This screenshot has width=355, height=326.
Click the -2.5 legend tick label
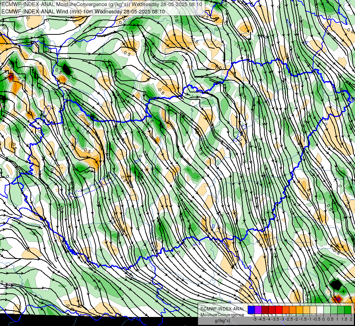pyautogui.click(x=289, y=319)
